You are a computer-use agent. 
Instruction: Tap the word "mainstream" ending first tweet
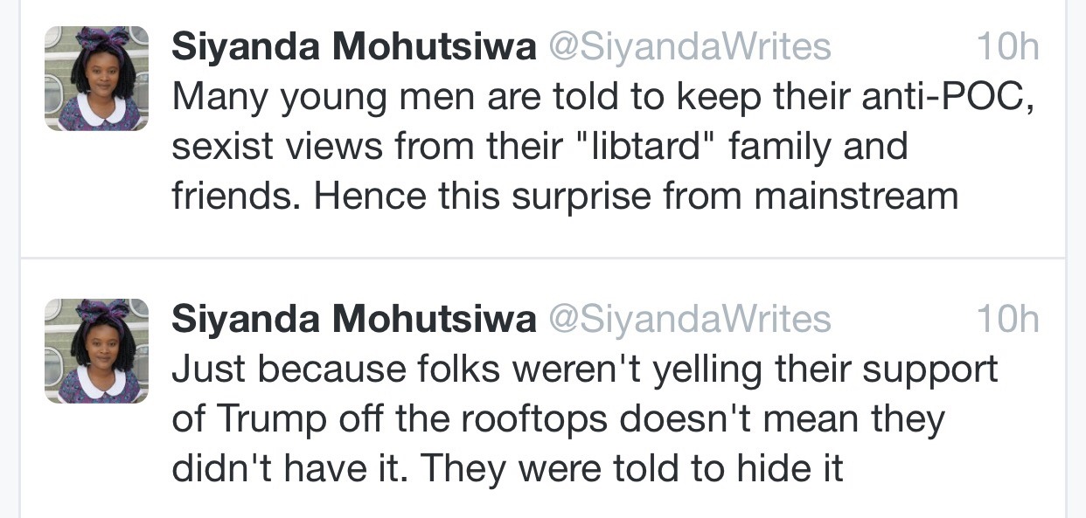(x=856, y=196)
